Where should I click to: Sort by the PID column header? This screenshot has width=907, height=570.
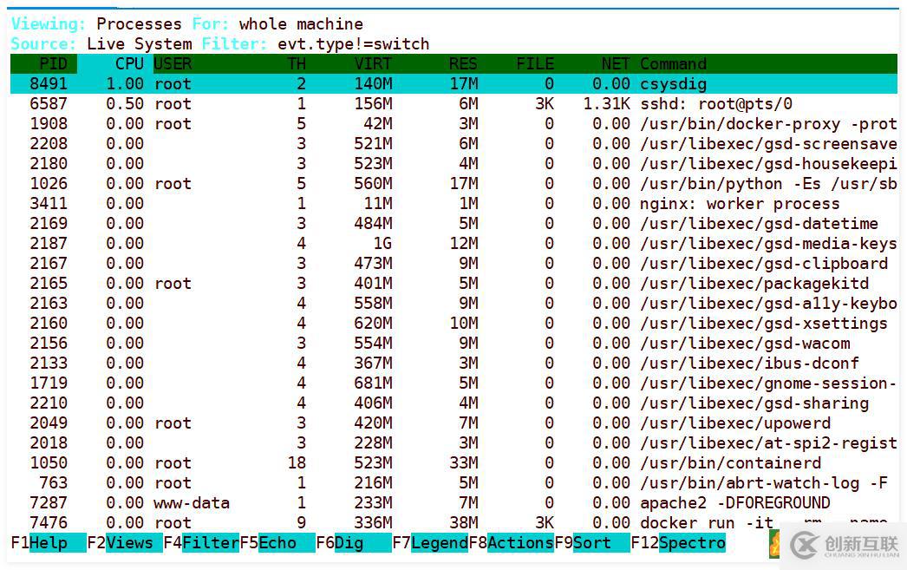point(53,63)
